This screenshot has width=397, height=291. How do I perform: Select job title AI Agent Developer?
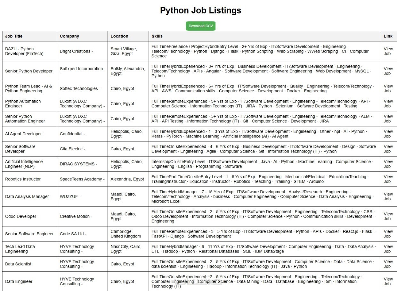pyautogui.click(x=23, y=134)
